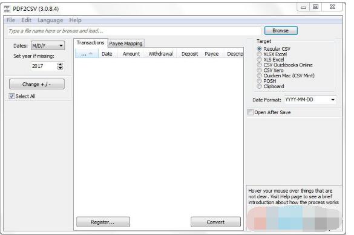This screenshot has height=235, width=354.
Task: Click the Deposit column header
Action: 189,54
